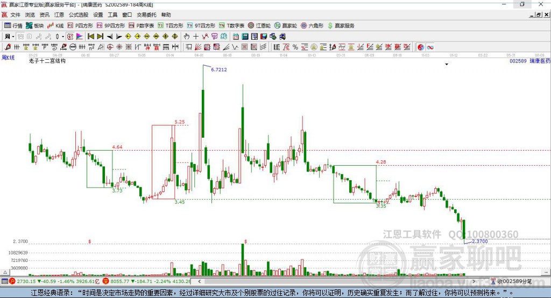This screenshot has height=298, width=551.
Task: Open the 浏览 menu
Action: tap(30, 15)
